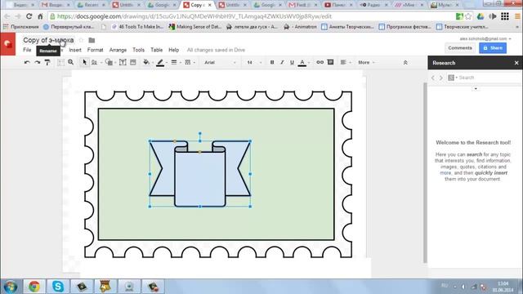
Task: Open Skype from the taskbar
Action: (58, 287)
